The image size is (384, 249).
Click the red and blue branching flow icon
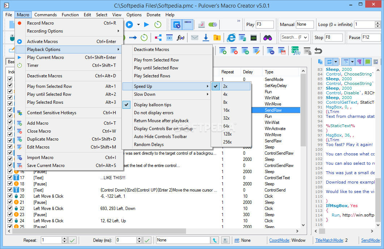pos(158,38)
